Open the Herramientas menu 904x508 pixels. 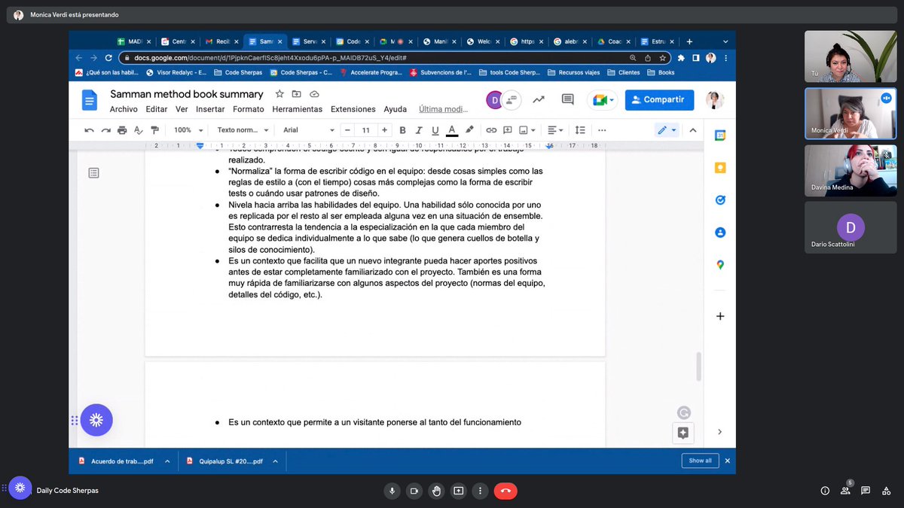pos(298,109)
